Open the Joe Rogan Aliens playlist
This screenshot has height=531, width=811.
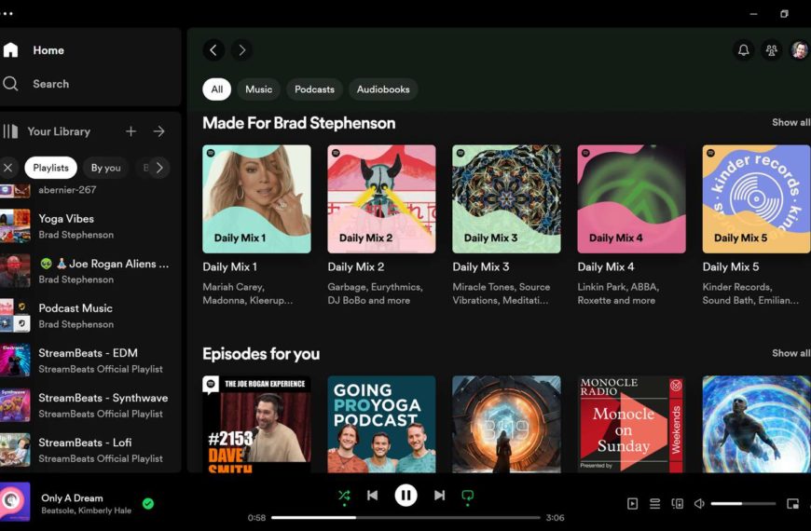click(x=88, y=271)
